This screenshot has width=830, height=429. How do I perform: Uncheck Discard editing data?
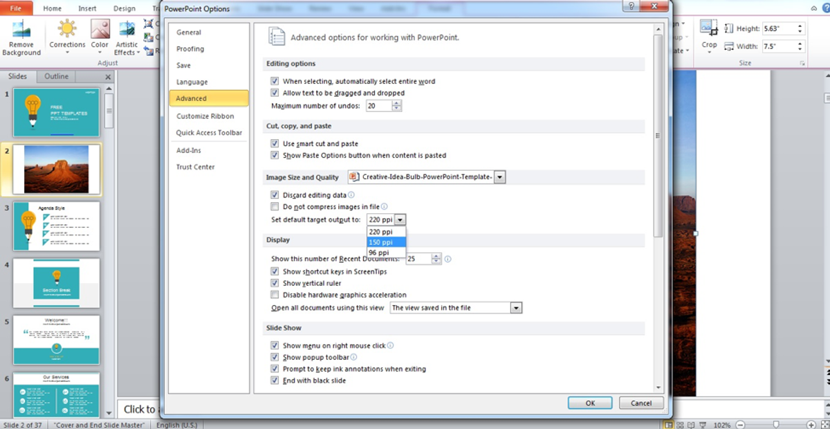(275, 194)
